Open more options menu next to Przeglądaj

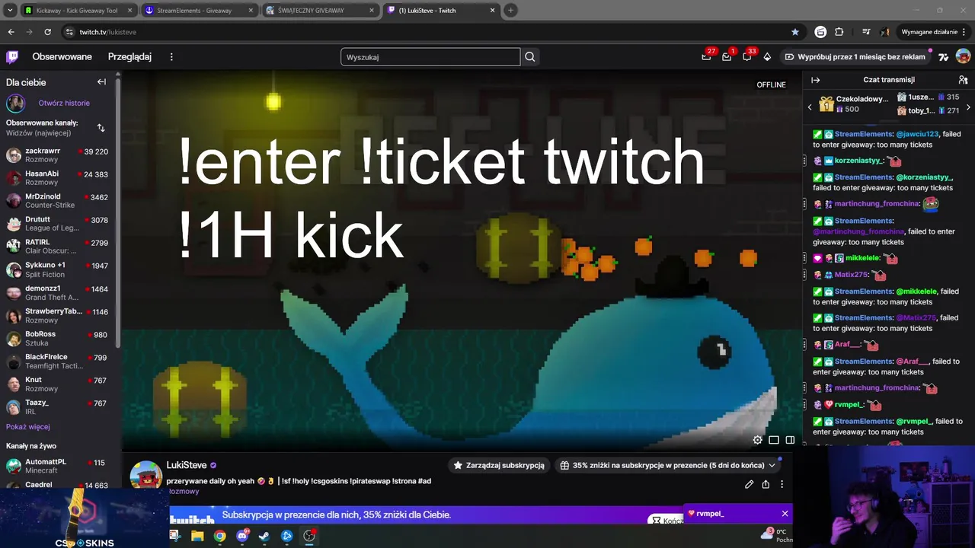[171, 57]
